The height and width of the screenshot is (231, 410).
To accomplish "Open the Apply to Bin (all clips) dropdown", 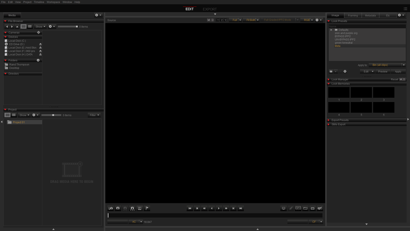I will (x=387, y=65).
